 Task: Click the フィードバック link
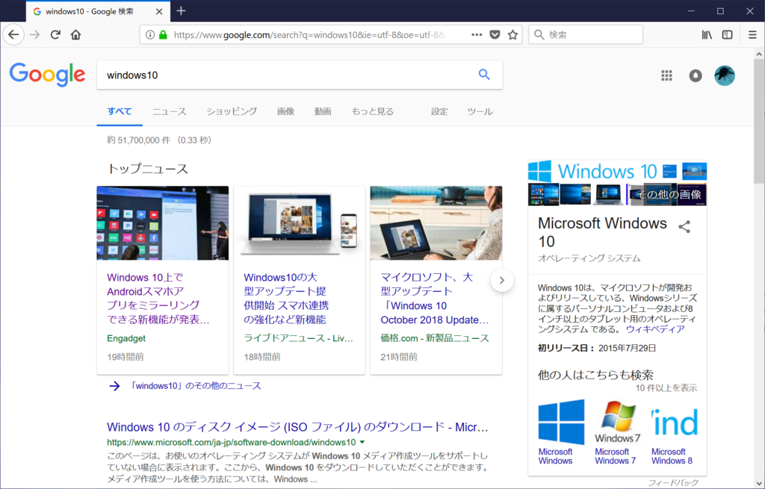(x=673, y=483)
